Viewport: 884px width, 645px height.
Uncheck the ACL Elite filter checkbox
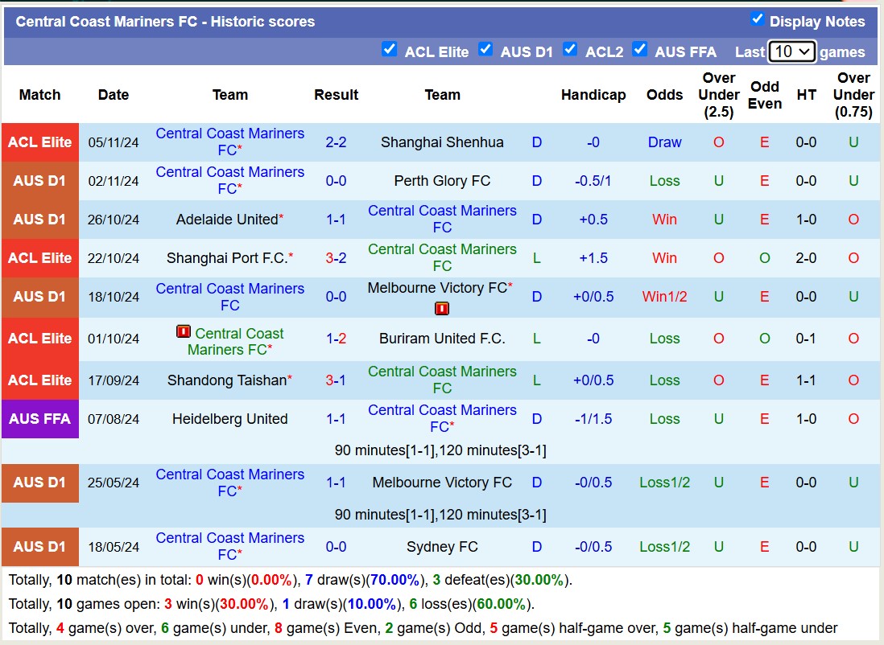pyautogui.click(x=390, y=50)
